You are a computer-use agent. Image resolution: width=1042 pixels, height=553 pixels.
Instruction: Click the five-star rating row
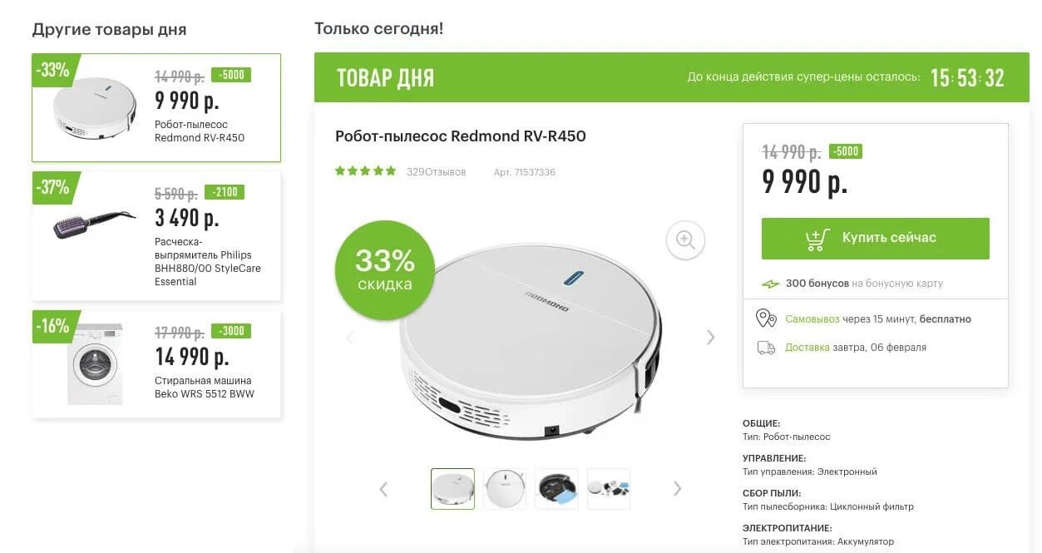[366, 171]
